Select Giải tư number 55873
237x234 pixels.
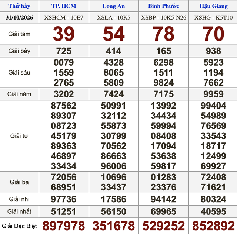coord(114,125)
